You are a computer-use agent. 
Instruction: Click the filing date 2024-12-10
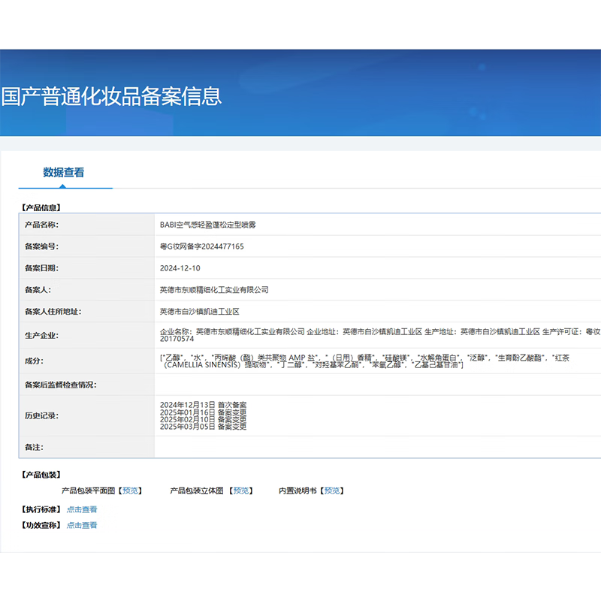pos(180,268)
